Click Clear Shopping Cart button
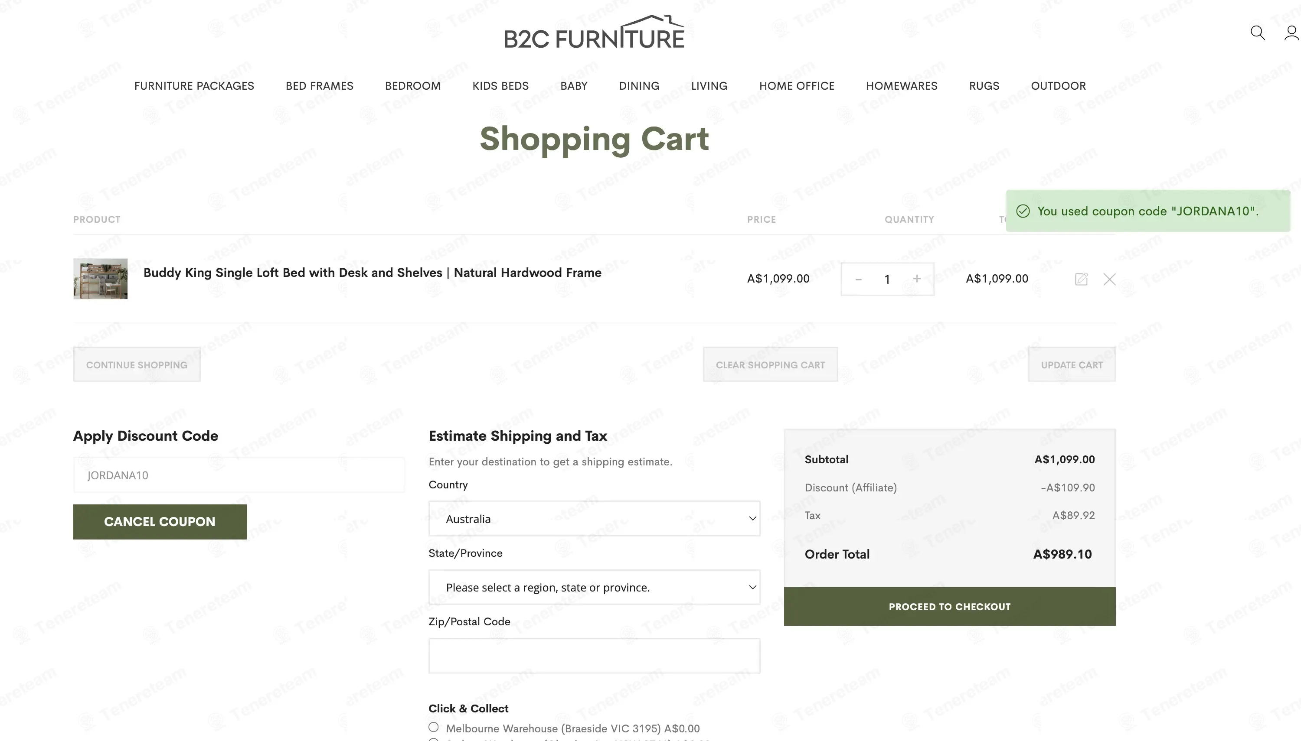 (771, 364)
